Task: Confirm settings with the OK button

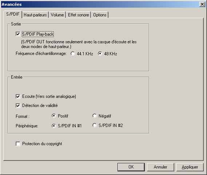Action: coord(131,167)
